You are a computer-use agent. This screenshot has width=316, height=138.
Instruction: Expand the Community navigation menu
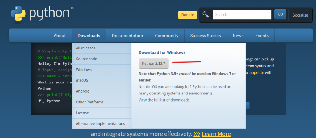tap(167, 36)
